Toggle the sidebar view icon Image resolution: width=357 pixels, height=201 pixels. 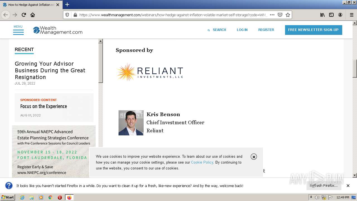(331, 15)
